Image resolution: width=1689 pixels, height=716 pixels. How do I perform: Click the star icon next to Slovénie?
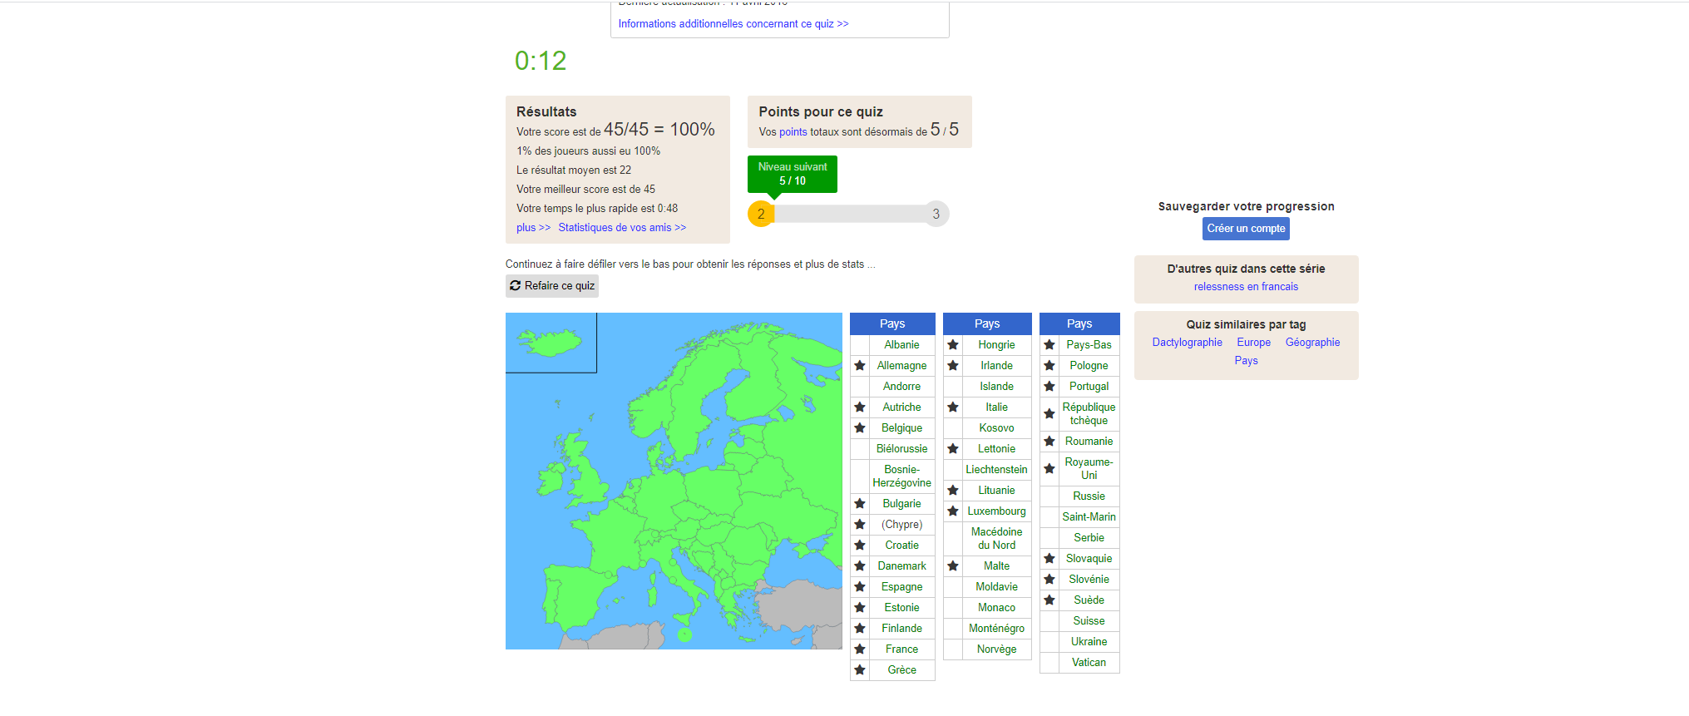click(1049, 579)
